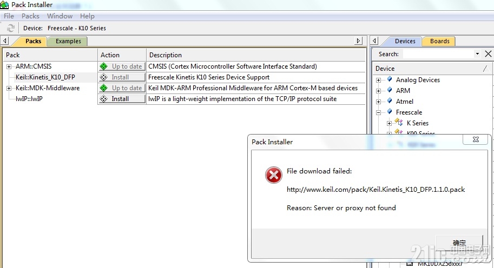The image size is (494, 268).
Task: Click Install for Keil::Kinetis_K10_DFP
Action: pyautogui.click(x=122, y=77)
